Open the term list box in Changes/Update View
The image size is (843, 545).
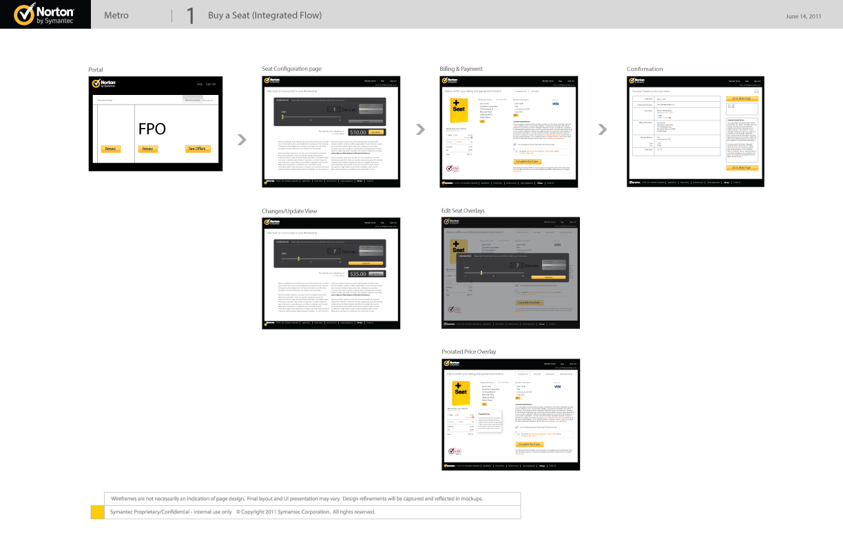[x=371, y=250]
